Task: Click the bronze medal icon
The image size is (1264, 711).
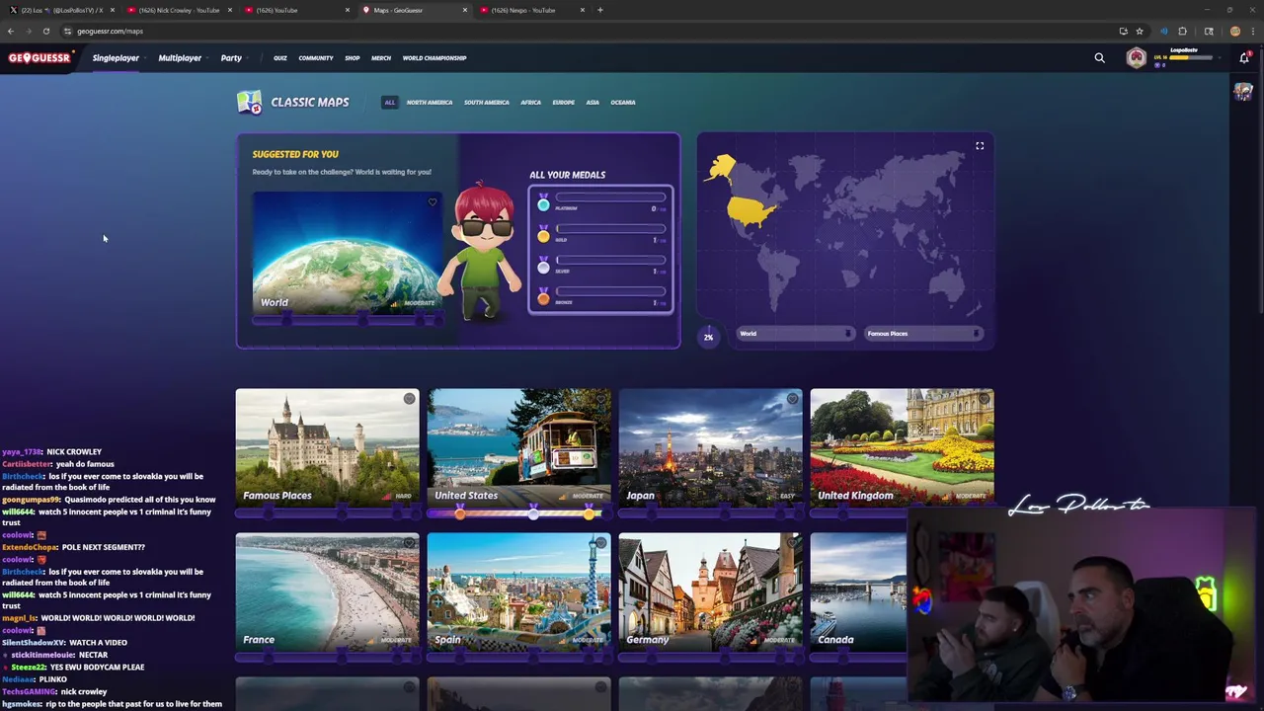Action: click(x=543, y=296)
